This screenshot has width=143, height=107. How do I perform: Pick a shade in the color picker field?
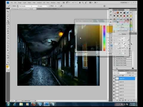(x=89, y=38)
